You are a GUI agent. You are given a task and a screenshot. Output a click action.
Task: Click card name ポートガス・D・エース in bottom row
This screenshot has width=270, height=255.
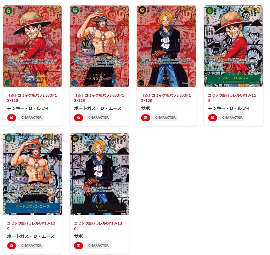click(31, 236)
